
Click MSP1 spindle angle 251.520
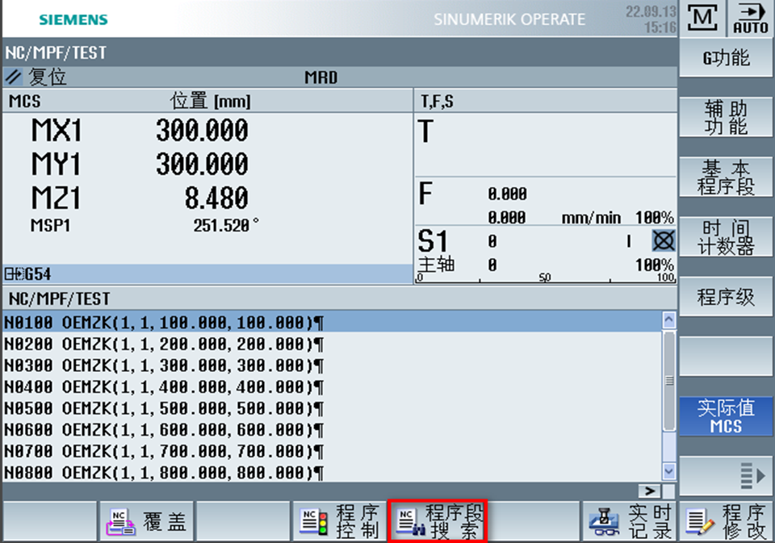pyautogui.click(x=226, y=225)
